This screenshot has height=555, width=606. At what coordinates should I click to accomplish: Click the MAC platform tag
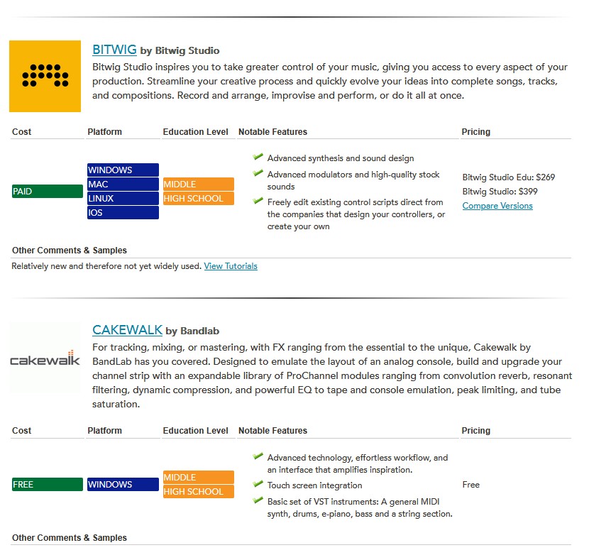[123, 185]
